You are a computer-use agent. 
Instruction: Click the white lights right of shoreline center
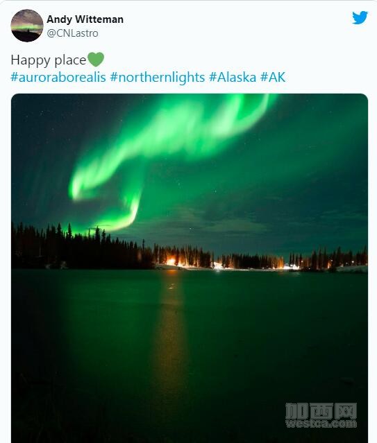click(x=292, y=266)
